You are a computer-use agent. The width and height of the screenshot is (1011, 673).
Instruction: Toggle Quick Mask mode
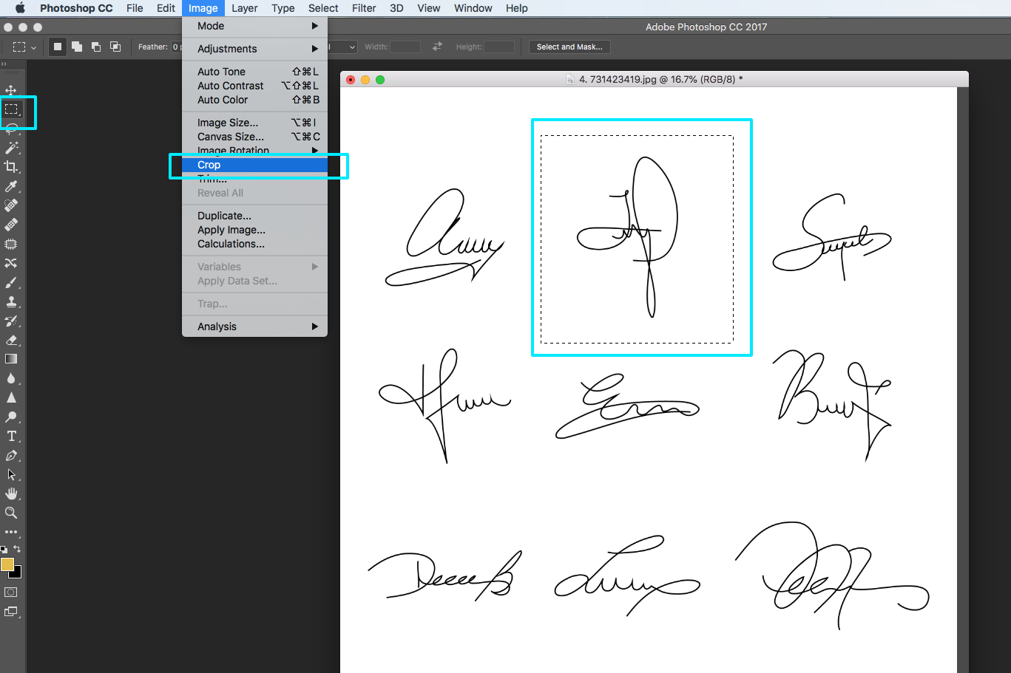pos(10,592)
